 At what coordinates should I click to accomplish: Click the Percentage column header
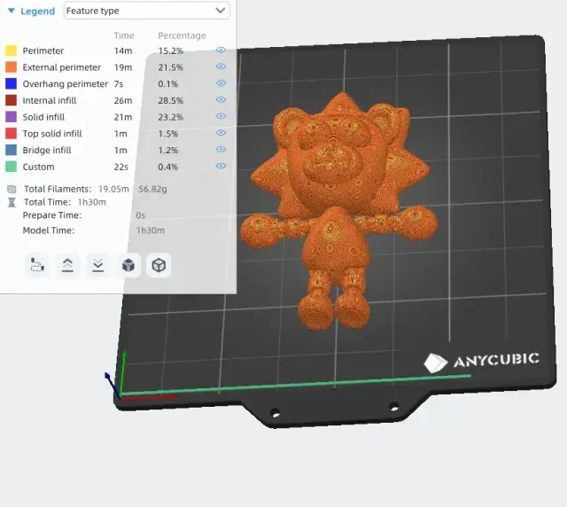coord(182,35)
